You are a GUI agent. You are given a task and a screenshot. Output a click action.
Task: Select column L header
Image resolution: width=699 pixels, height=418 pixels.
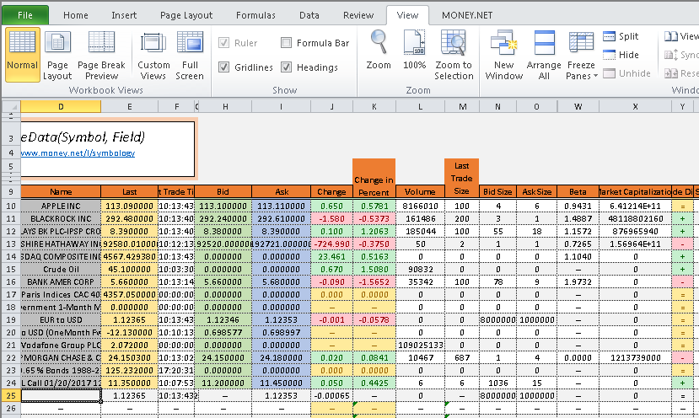(420, 106)
